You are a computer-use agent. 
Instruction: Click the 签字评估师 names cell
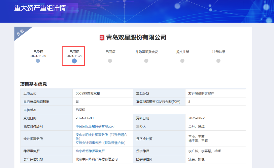tap(215, 159)
